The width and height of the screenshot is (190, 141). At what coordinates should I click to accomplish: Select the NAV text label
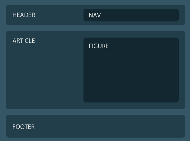point(95,15)
